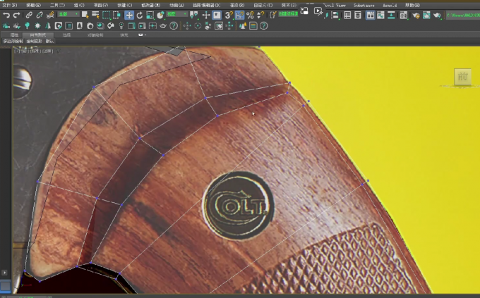The image size is (480, 298).
Task: Open the Rendered Frame Window icon
Action: point(426,15)
